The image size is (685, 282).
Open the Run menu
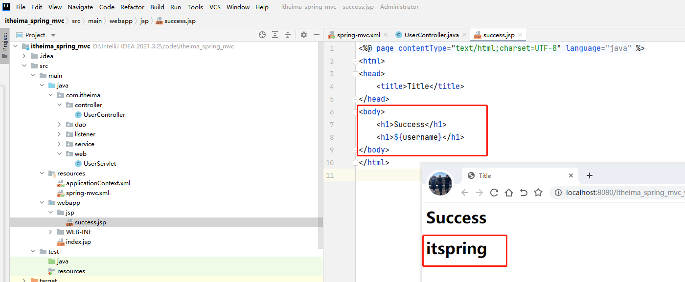[176, 7]
